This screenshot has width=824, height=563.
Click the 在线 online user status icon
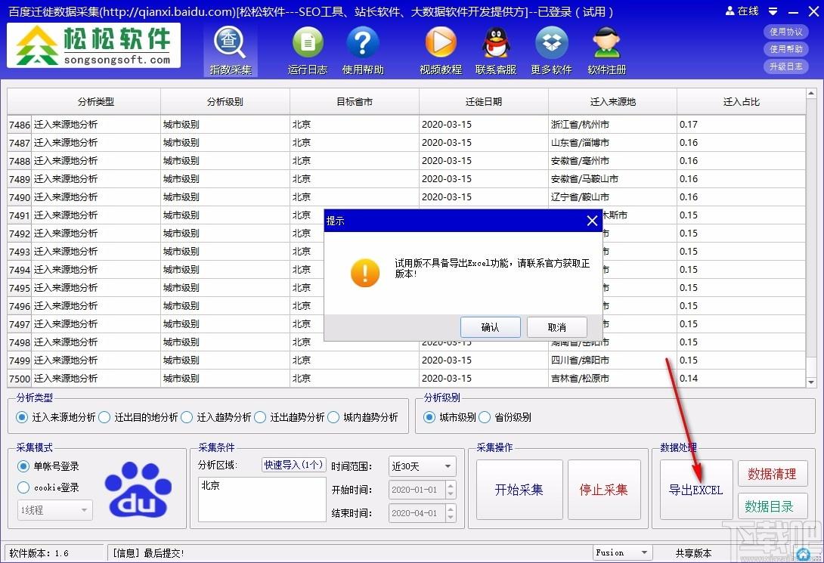point(742,11)
